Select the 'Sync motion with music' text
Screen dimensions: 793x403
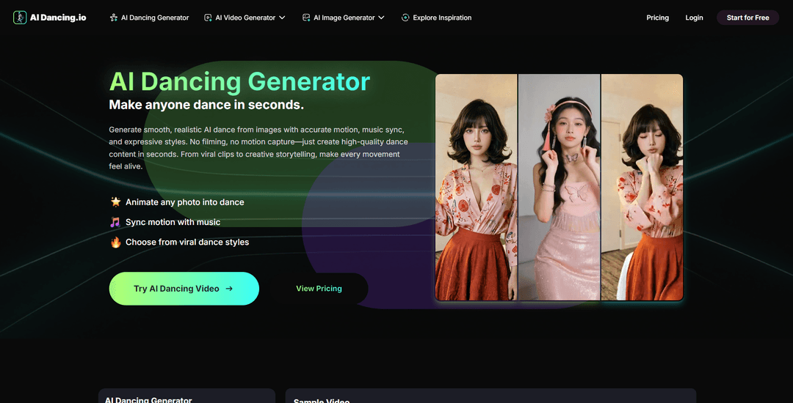[x=173, y=223]
